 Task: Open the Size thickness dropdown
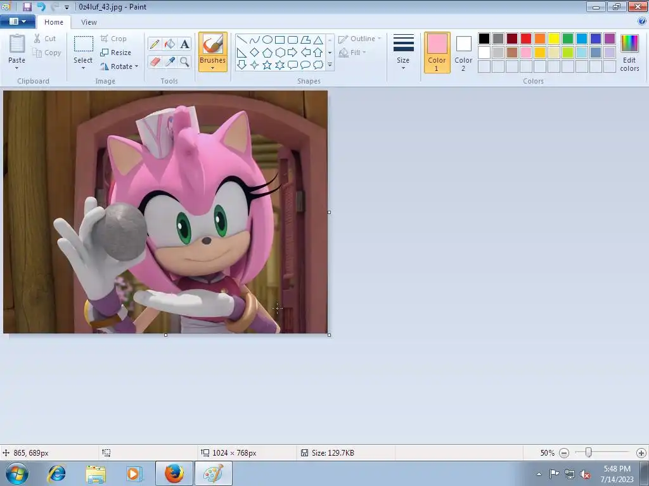pyautogui.click(x=403, y=53)
